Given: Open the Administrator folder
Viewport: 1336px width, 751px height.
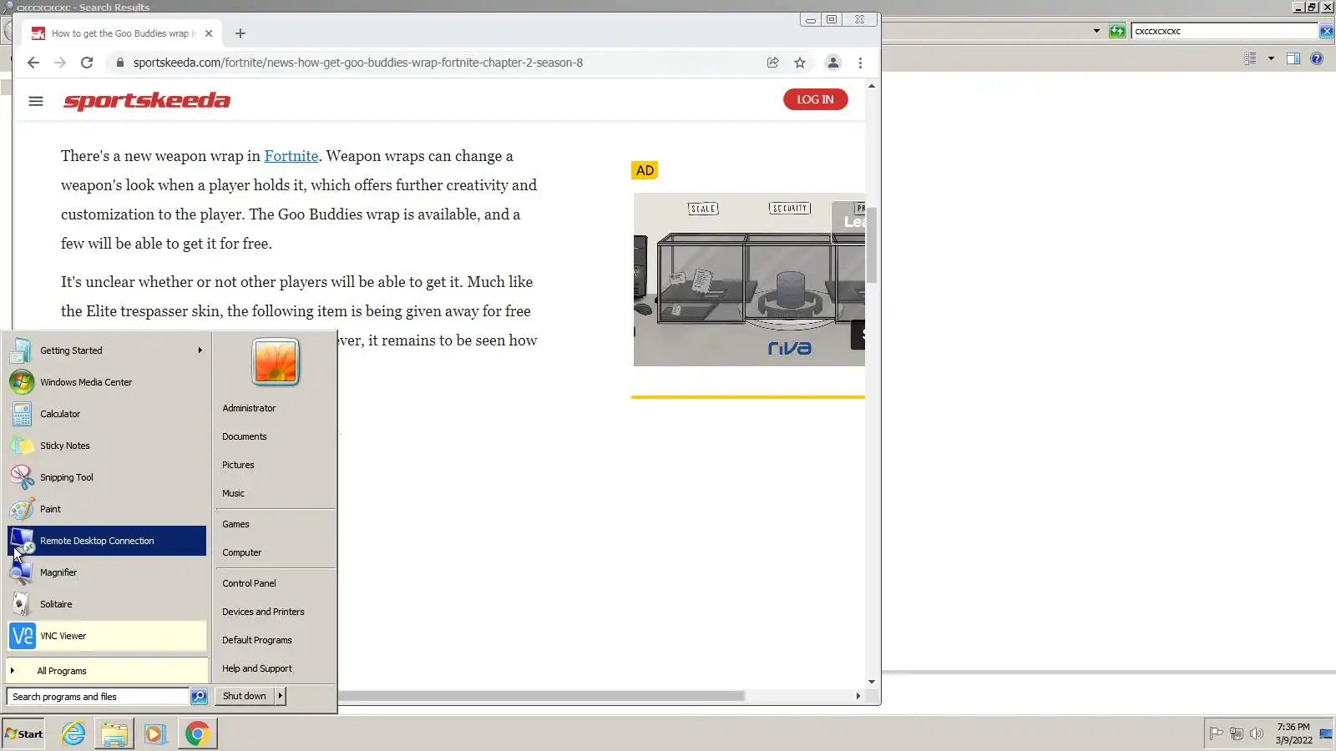Looking at the screenshot, I should [249, 408].
